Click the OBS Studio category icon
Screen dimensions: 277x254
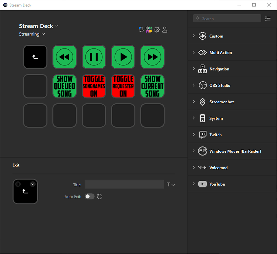click(203, 85)
